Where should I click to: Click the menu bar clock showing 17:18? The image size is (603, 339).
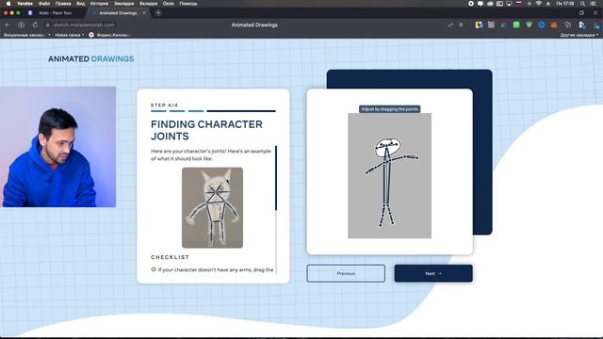coord(565,4)
